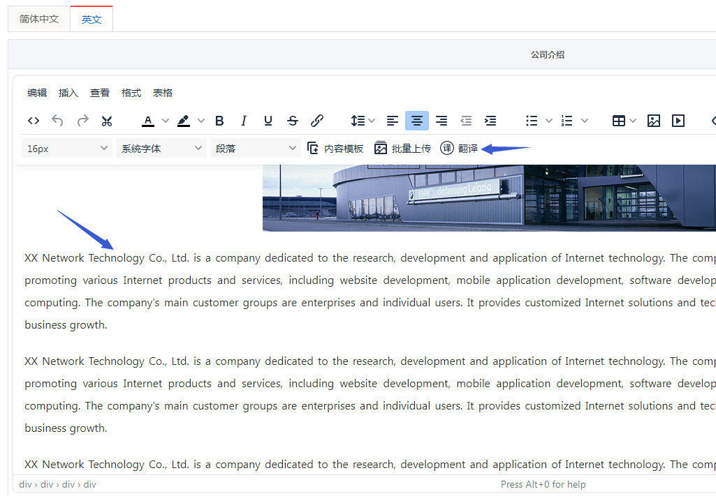The width and height of the screenshot is (716, 496).
Task: Switch to the 英文 tab
Action: (x=92, y=19)
